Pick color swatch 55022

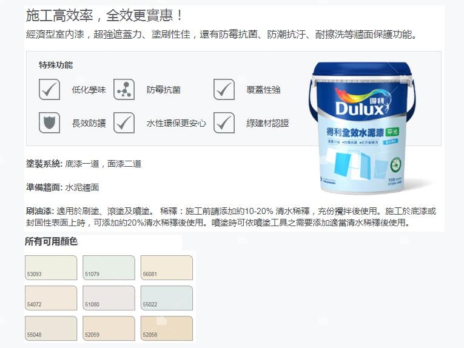click(x=167, y=298)
